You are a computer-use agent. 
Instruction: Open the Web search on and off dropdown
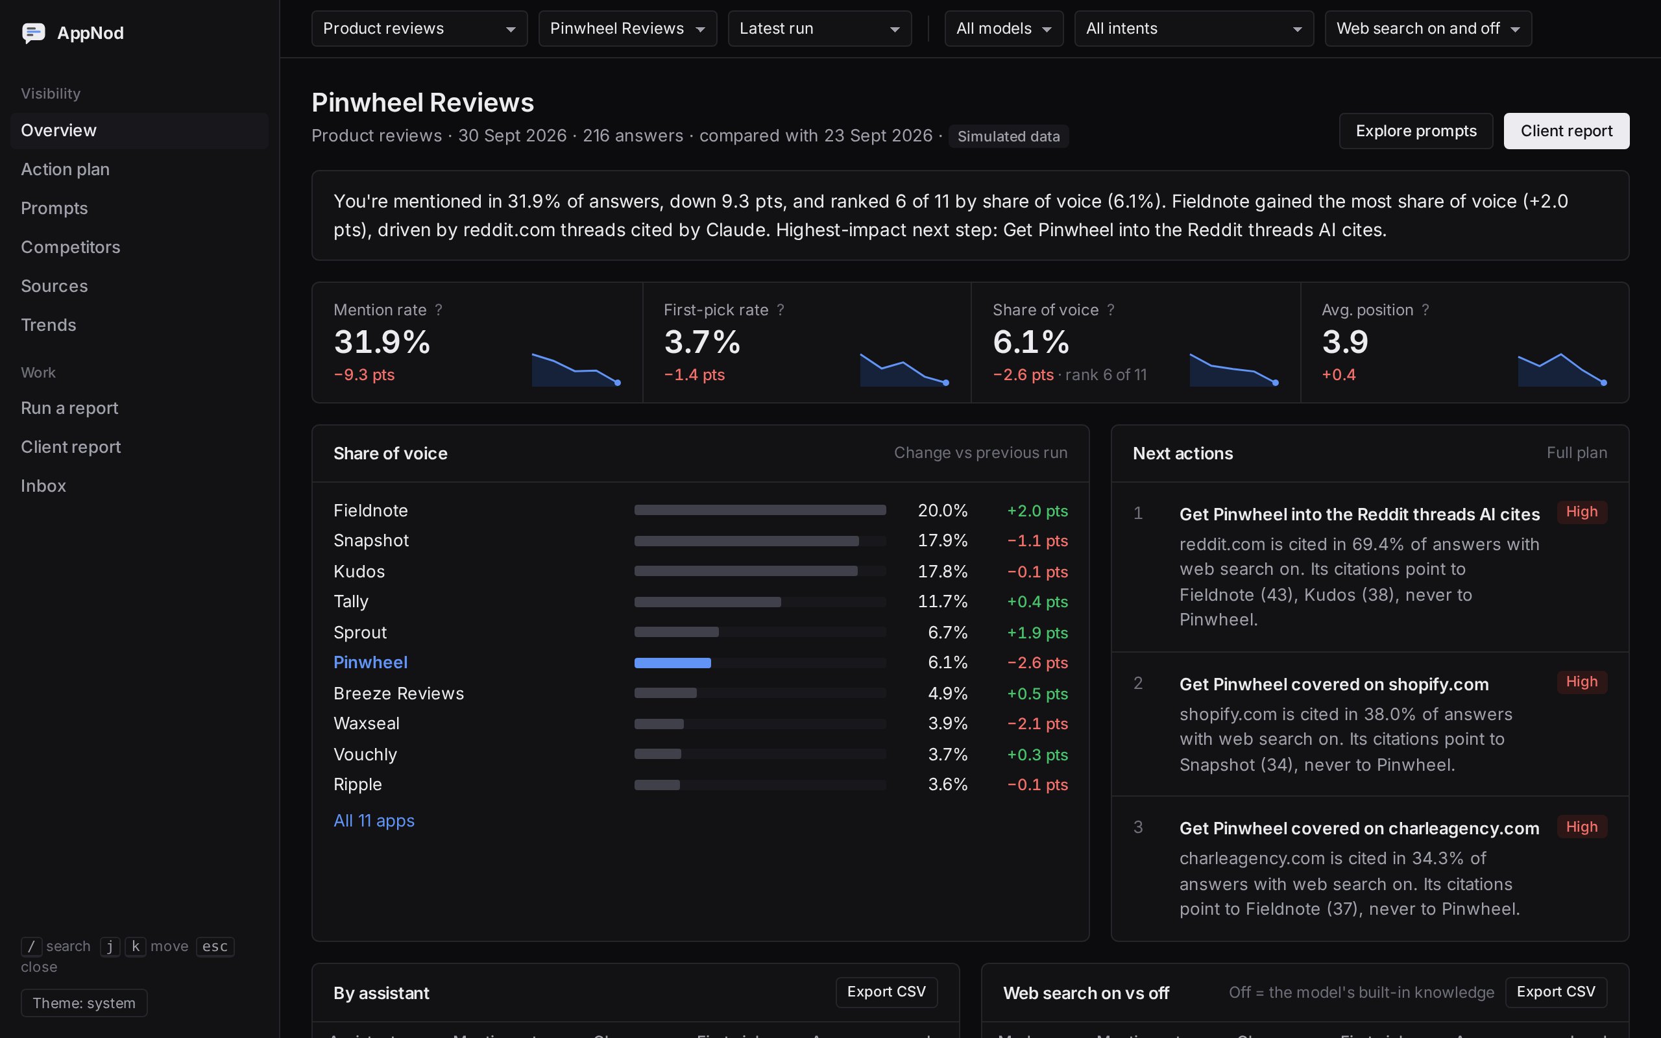[1427, 29]
